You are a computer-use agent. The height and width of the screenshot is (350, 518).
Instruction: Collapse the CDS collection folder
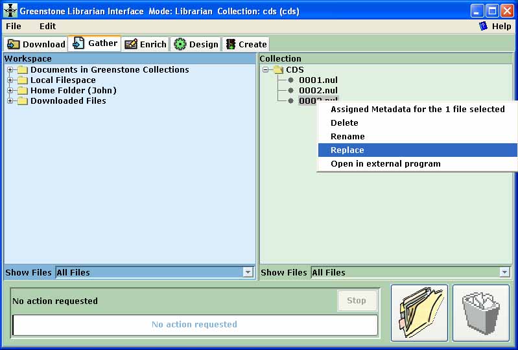pos(266,70)
